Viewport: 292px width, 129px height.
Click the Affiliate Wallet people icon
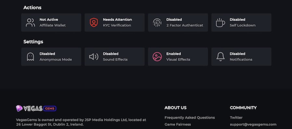click(x=30, y=22)
